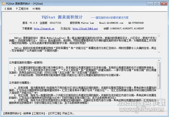Click the QQ:575825448 text
This screenshot has height=117, width=169.
136,23
